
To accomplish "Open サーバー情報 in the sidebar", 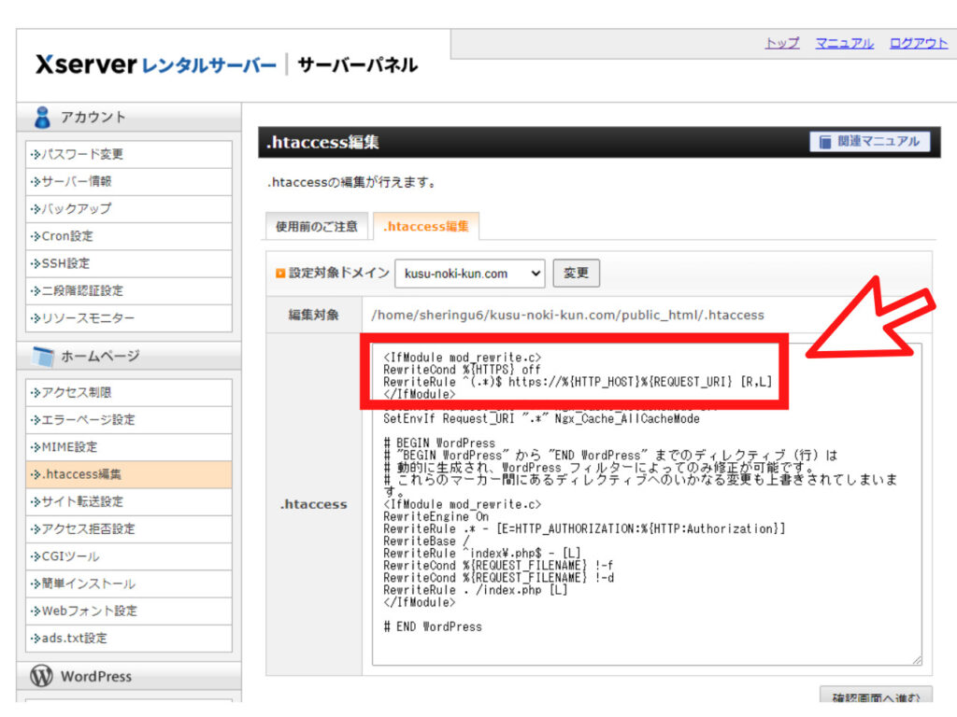I will click(129, 182).
